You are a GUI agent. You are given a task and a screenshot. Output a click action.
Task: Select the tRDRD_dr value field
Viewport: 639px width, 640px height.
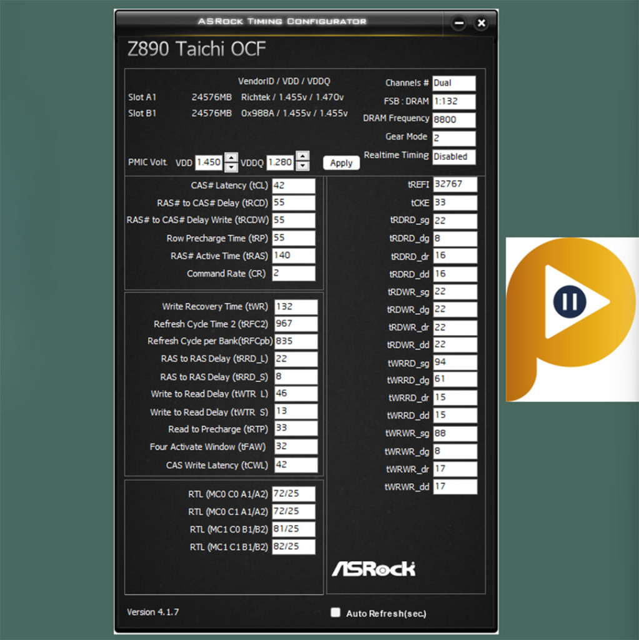pos(455,256)
